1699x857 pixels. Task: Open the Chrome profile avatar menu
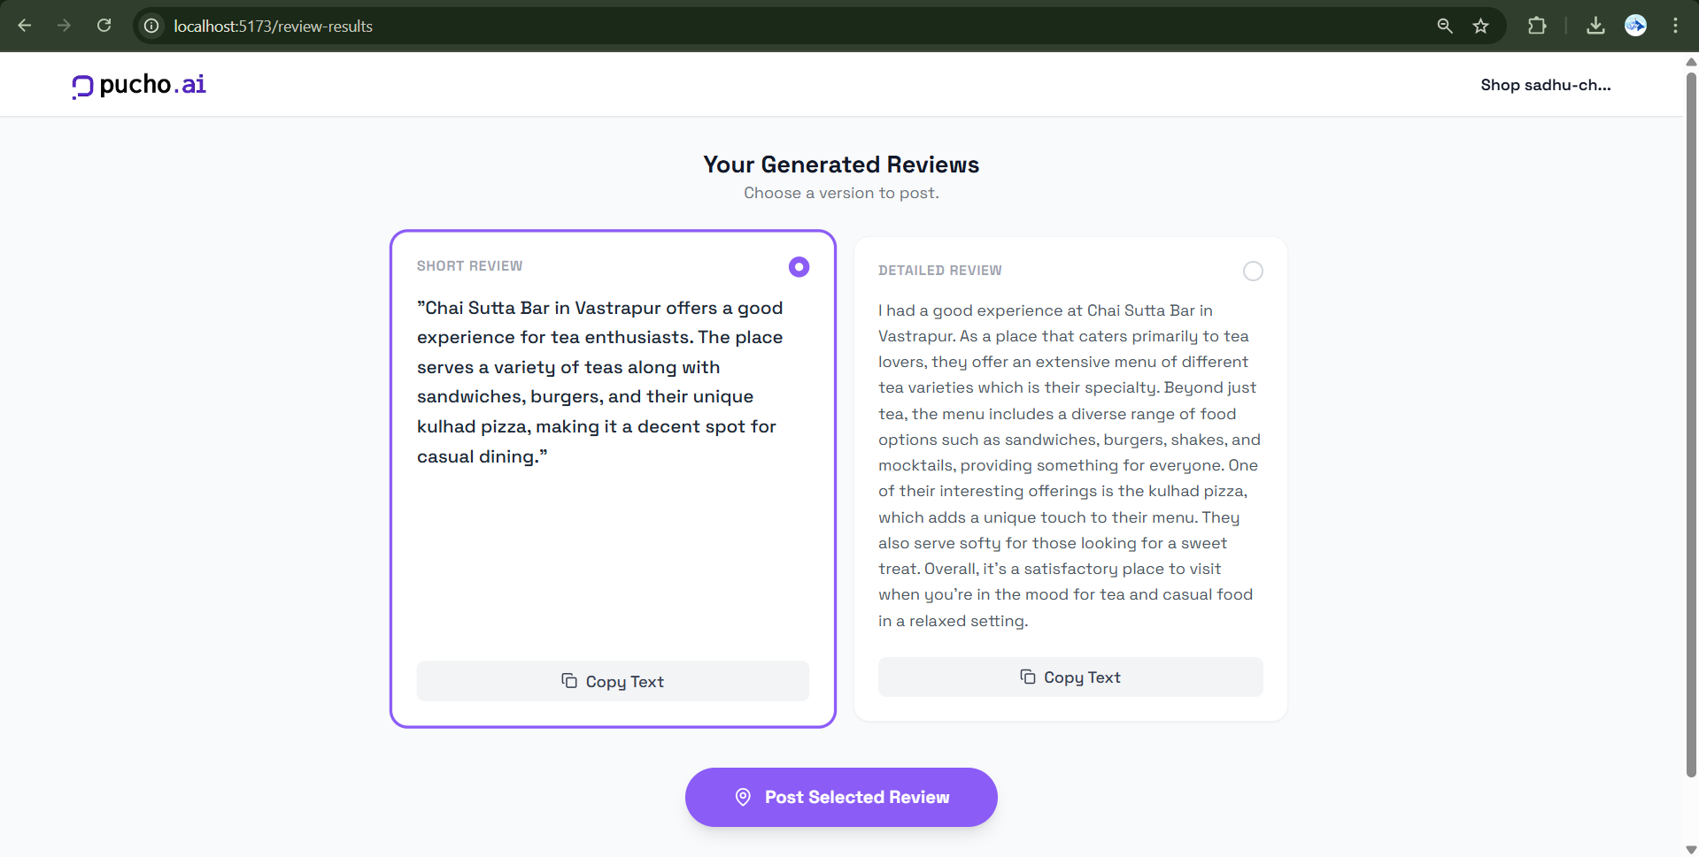pos(1635,26)
